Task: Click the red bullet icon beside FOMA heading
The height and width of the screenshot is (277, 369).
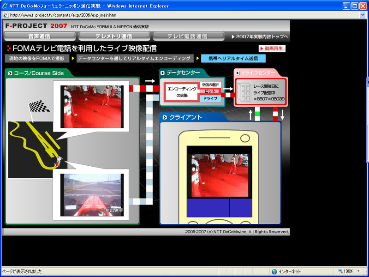Action: [x=9, y=48]
